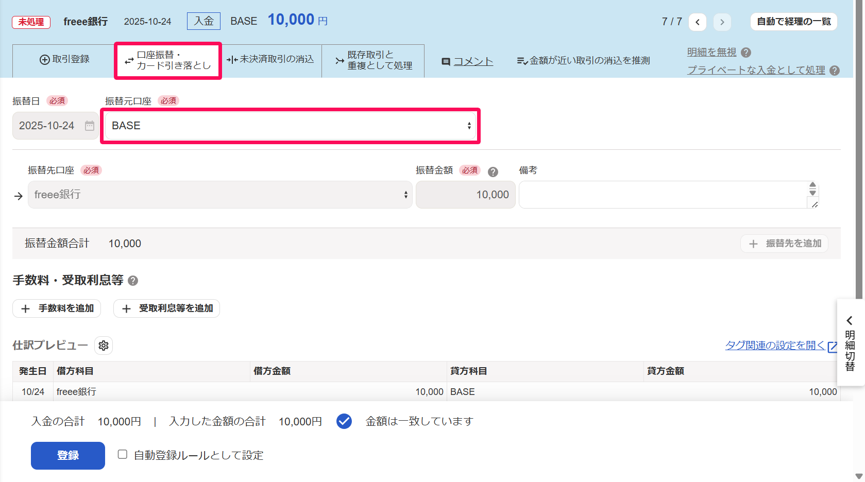Image resolution: width=865 pixels, height=482 pixels.
Task: Open help icon beside 手数料・受取利息等
Action: pos(133,281)
